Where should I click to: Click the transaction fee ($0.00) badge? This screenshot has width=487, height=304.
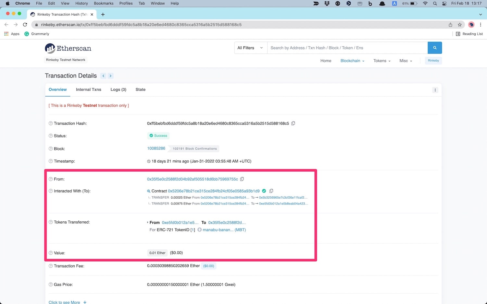209,266
